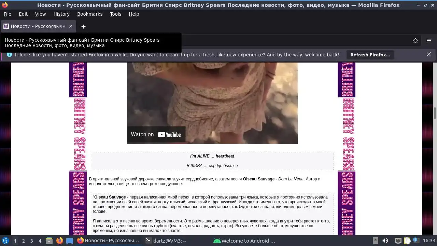Viewport: 437px width, 246px height.
Task: Bookmark this page with the star icon
Action: coord(415,41)
